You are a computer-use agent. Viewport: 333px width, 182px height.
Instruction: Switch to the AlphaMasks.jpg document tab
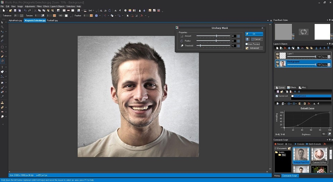click(x=15, y=20)
